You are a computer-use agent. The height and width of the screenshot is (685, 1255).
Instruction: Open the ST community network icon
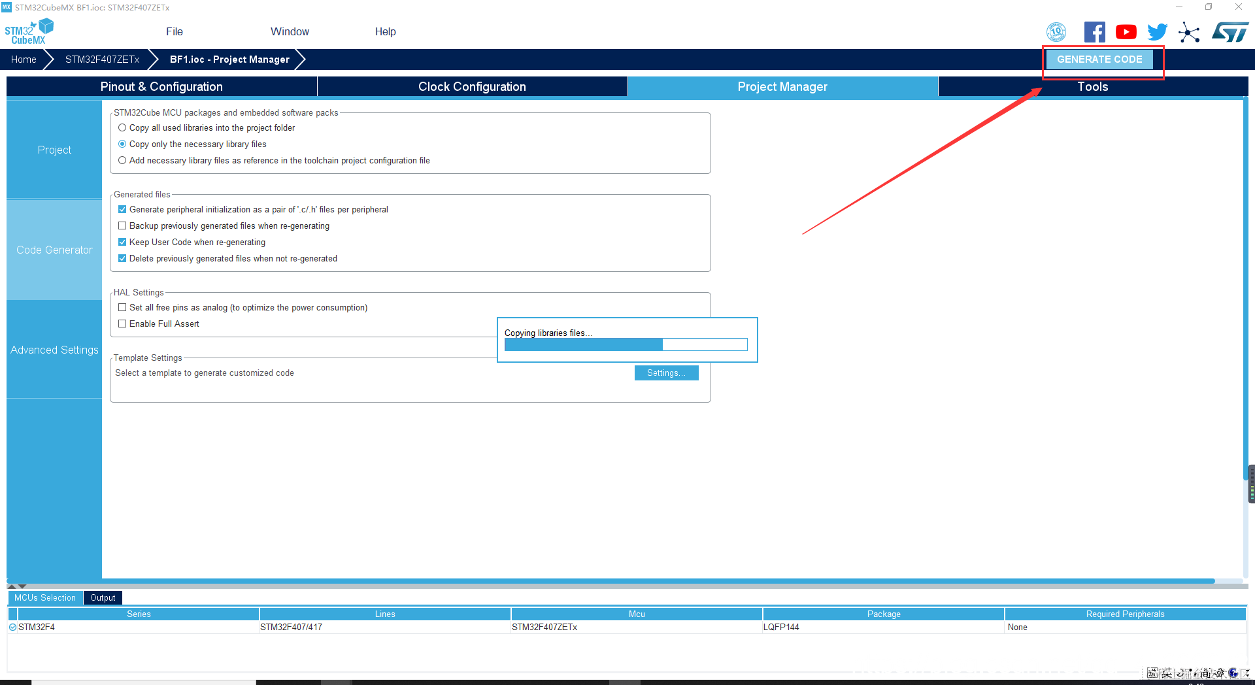(1189, 32)
